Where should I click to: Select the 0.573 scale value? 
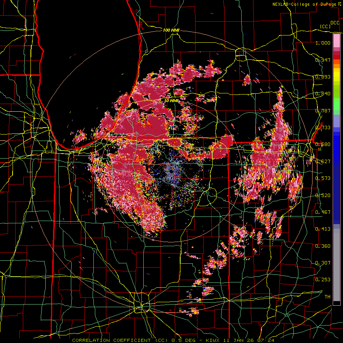(x=323, y=178)
